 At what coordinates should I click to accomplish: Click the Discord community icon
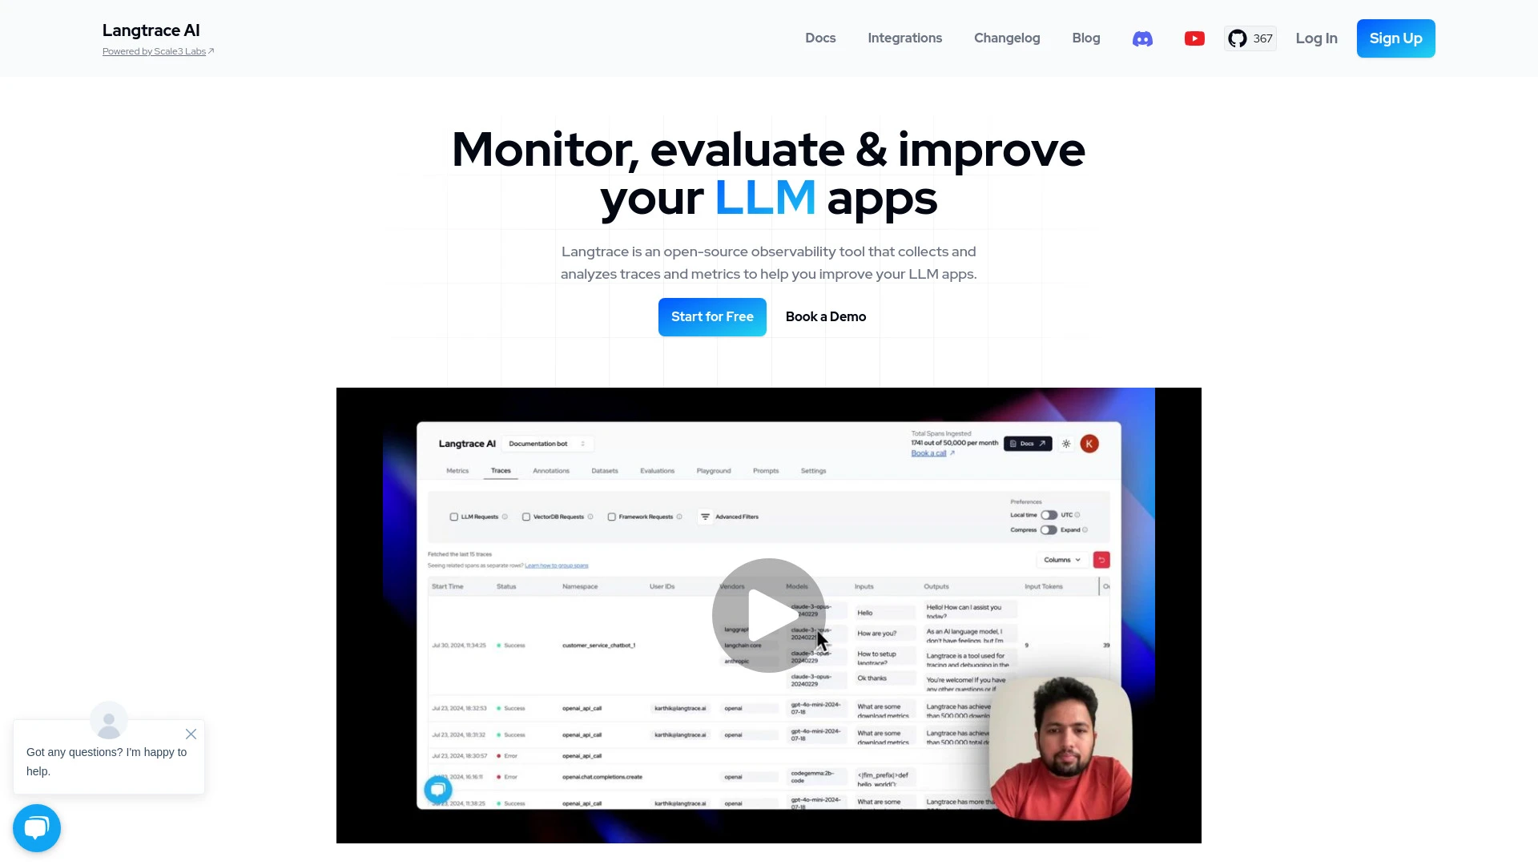tap(1141, 39)
